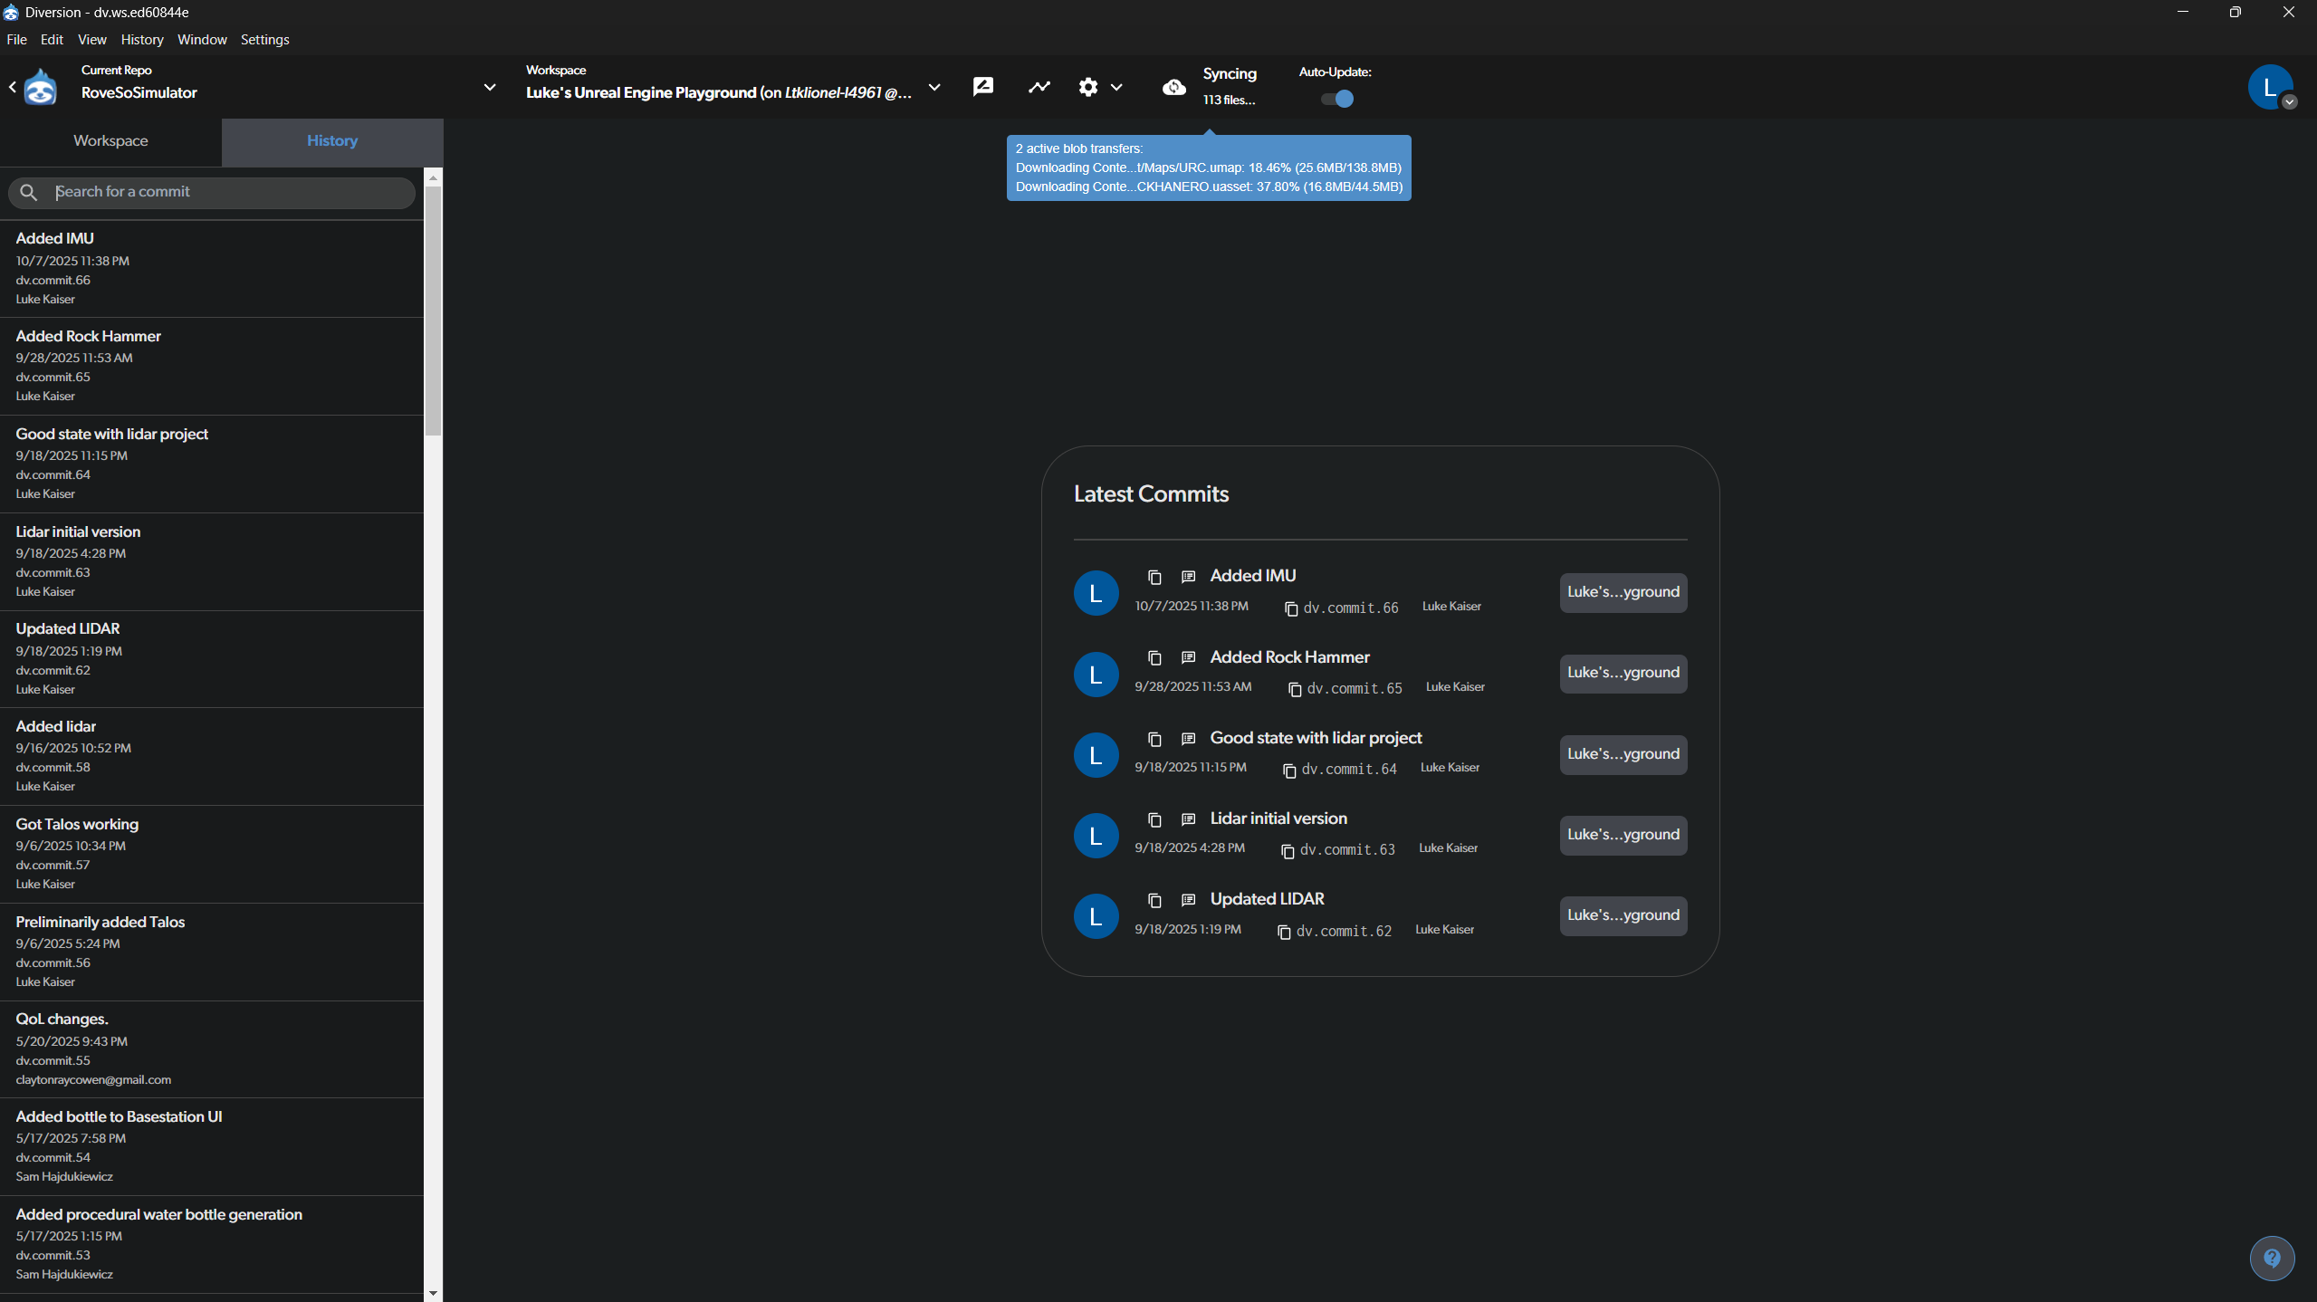The height and width of the screenshot is (1302, 2317).
Task: Click the Luke Kaiser avatar top right
Action: point(2271,86)
